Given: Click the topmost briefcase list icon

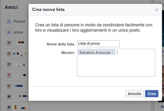Looking at the screenshot, I should point(9,43).
